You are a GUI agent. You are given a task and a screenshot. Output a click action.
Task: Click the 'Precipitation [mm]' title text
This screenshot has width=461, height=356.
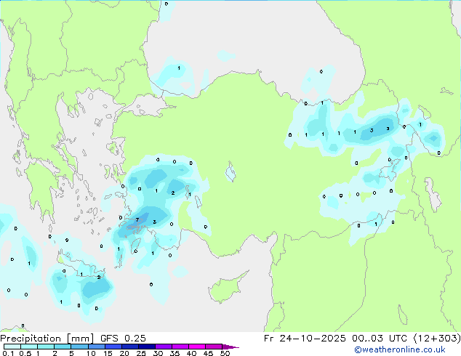pos(47,339)
